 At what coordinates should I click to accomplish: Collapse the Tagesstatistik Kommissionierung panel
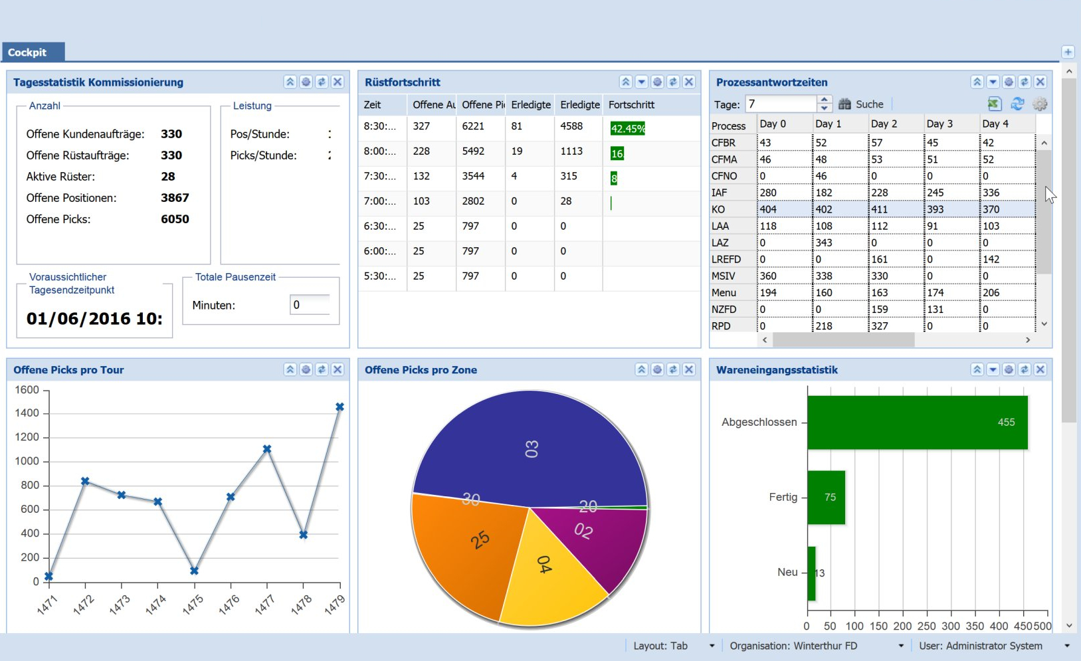click(x=290, y=82)
